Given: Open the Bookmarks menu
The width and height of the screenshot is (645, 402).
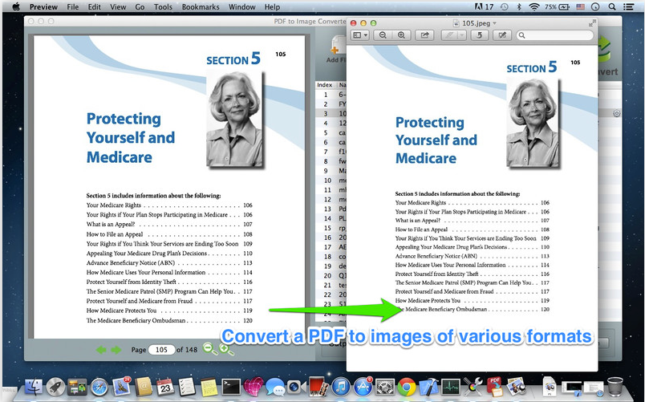Looking at the screenshot, I should [x=201, y=6].
